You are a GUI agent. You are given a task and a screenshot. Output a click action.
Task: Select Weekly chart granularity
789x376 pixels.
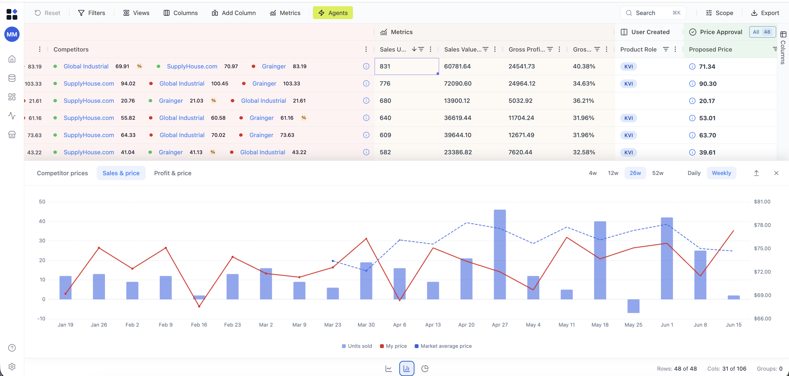pyautogui.click(x=721, y=173)
